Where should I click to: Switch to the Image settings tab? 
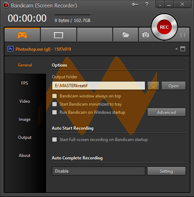[25, 119]
